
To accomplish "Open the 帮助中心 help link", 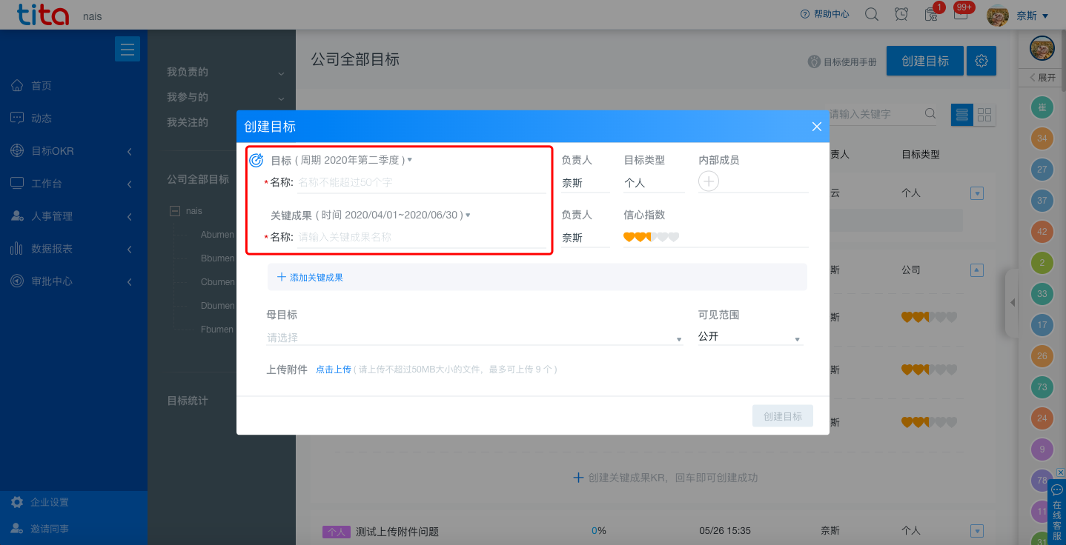I will (x=825, y=14).
